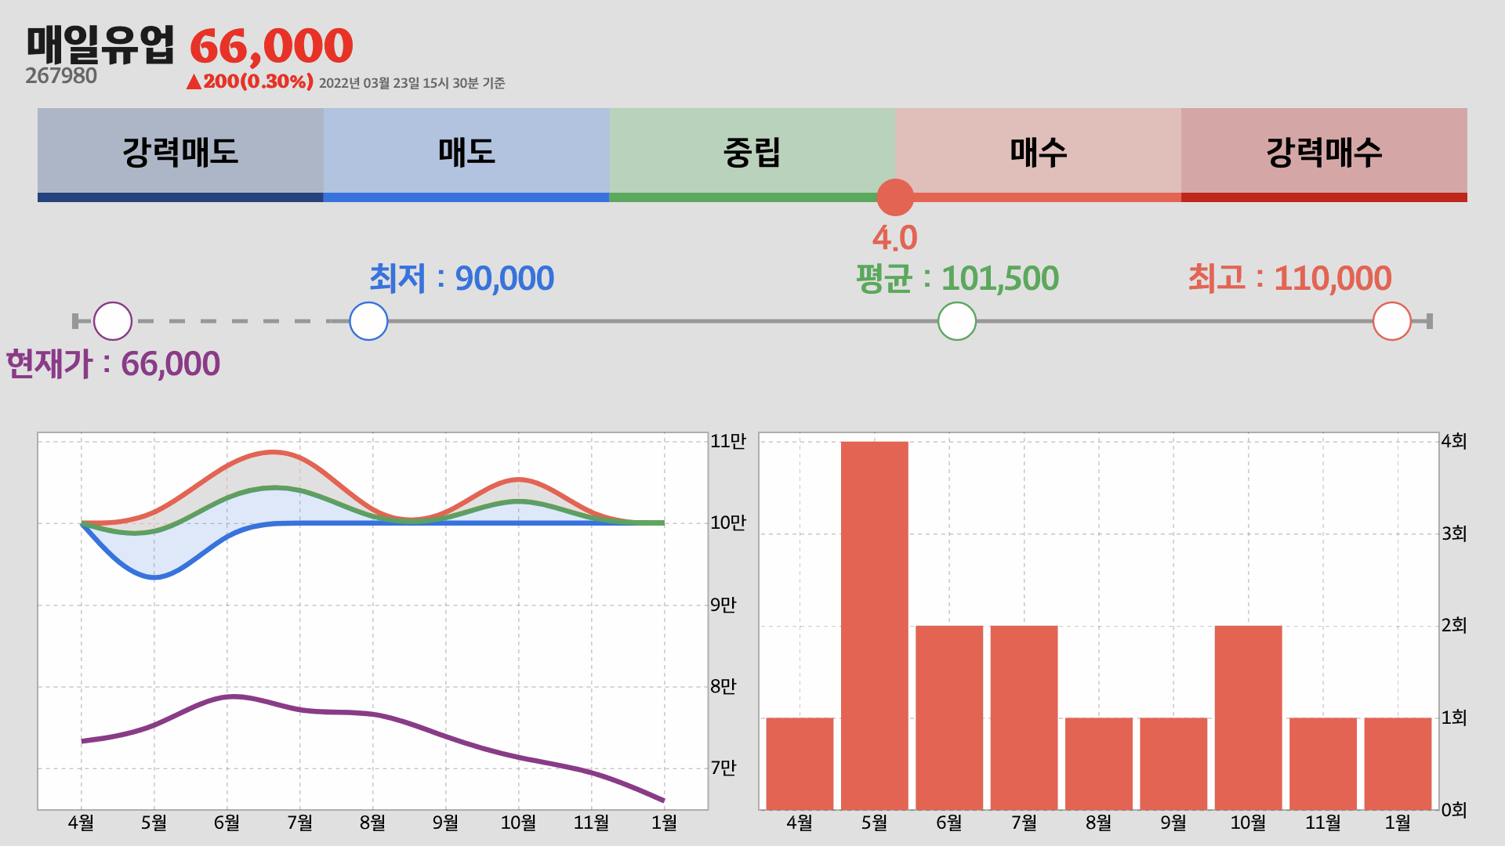The width and height of the screenshot is (1505, 846).
Task: Click the 9월 label under the bar chart
Action: click(x=1173, y=823)
